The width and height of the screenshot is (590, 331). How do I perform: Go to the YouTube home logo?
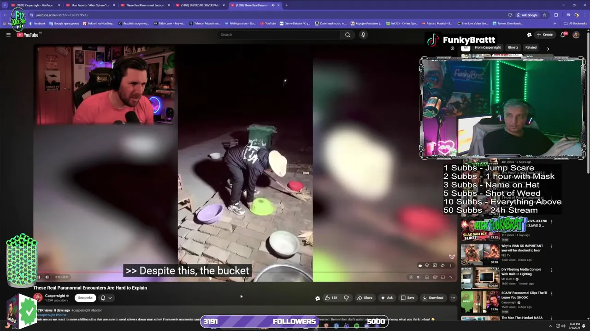point(29,35)
